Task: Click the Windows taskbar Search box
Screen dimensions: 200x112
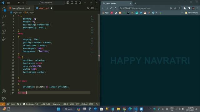Action: tap(69, 109)
